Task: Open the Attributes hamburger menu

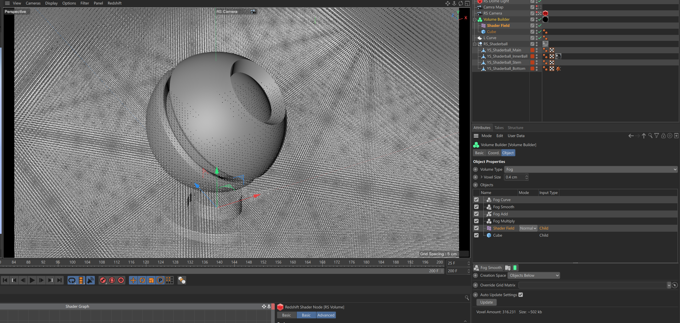Action: [476, 136]
